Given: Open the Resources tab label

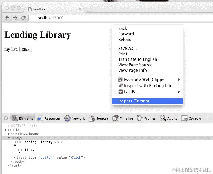Looking at the screenshot, I should tap(52, 118).
